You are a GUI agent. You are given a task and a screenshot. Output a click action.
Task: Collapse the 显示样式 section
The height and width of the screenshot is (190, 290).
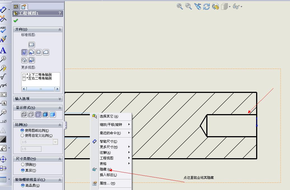(60, 108)
